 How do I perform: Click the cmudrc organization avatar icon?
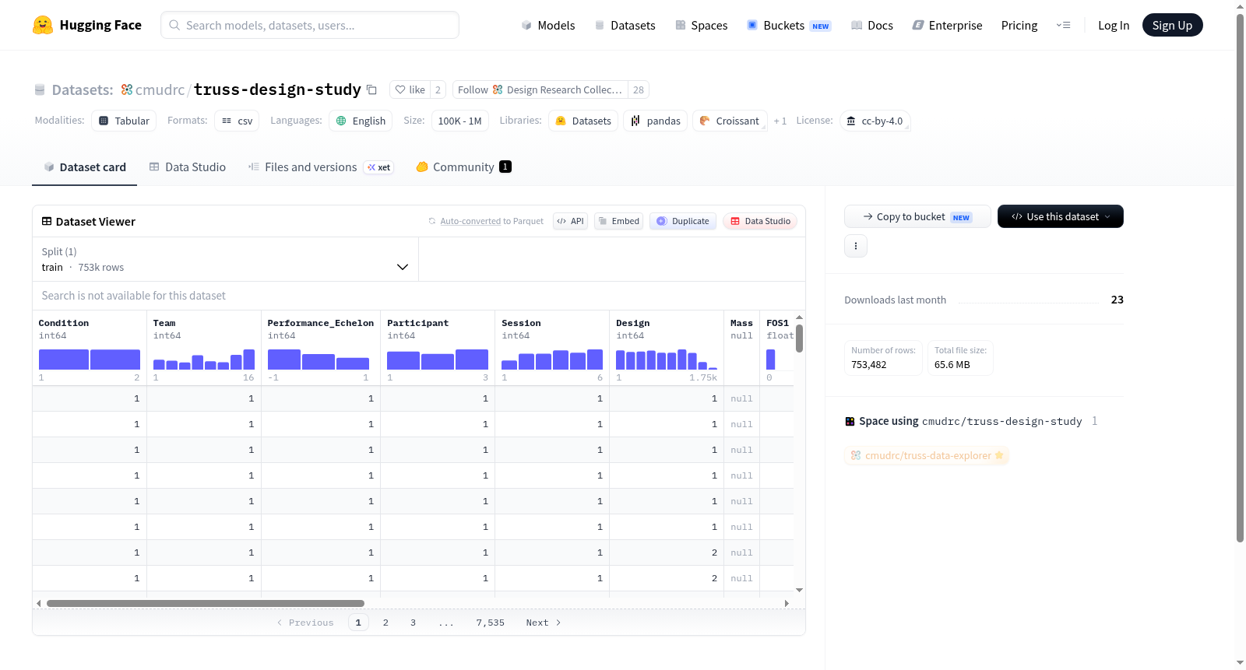(127, 89)
